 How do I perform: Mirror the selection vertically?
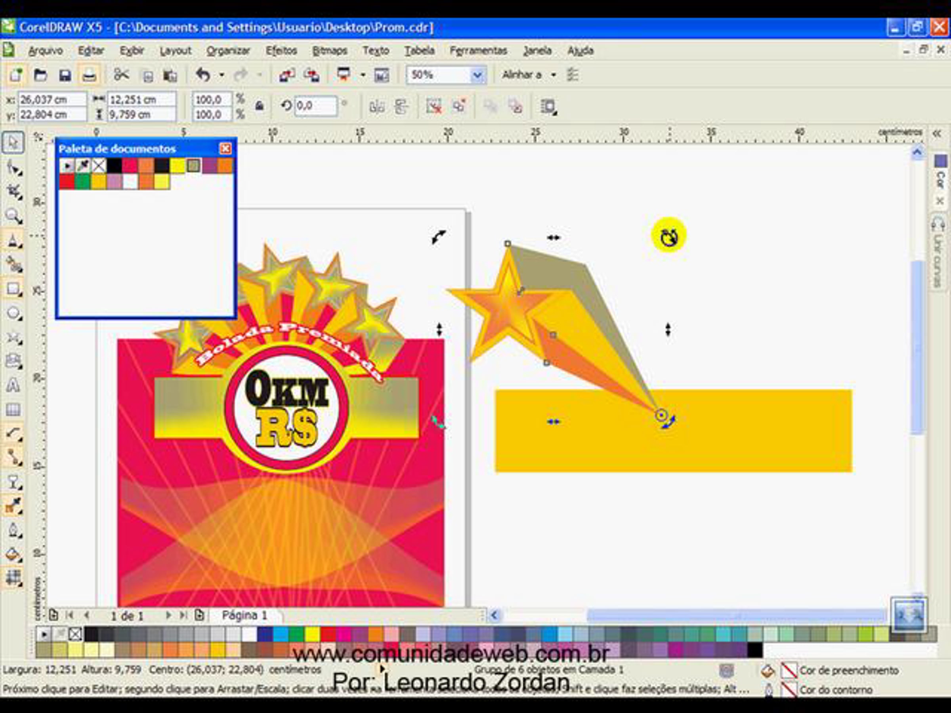click(401, 106)
